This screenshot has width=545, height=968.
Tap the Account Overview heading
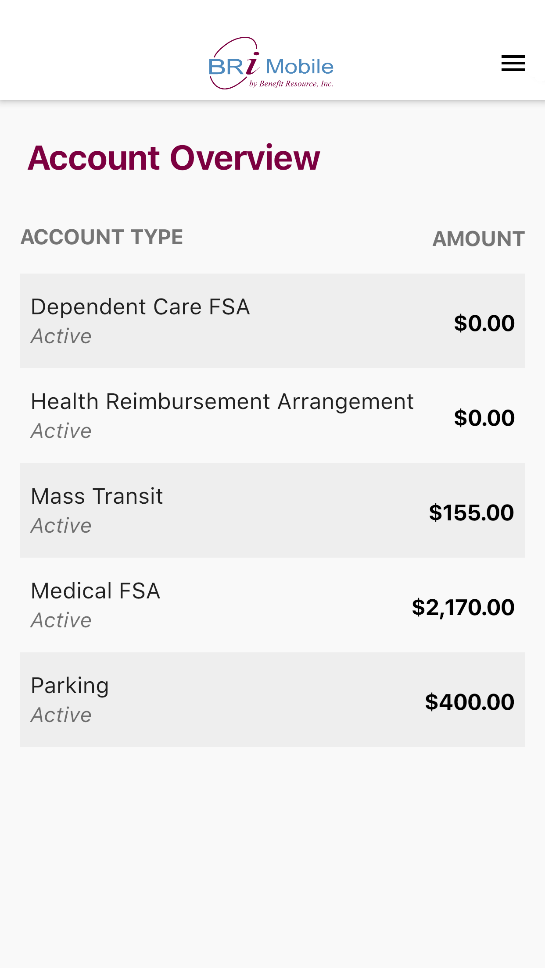(174, 158)
